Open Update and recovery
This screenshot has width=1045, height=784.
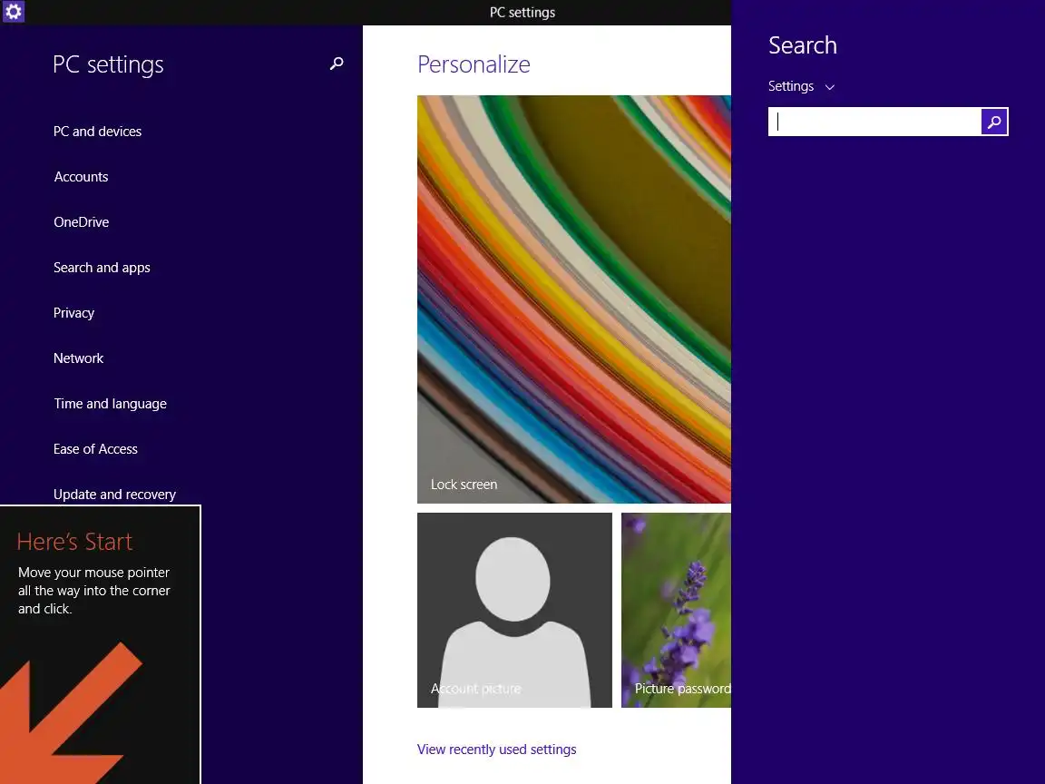coord(114,494)
